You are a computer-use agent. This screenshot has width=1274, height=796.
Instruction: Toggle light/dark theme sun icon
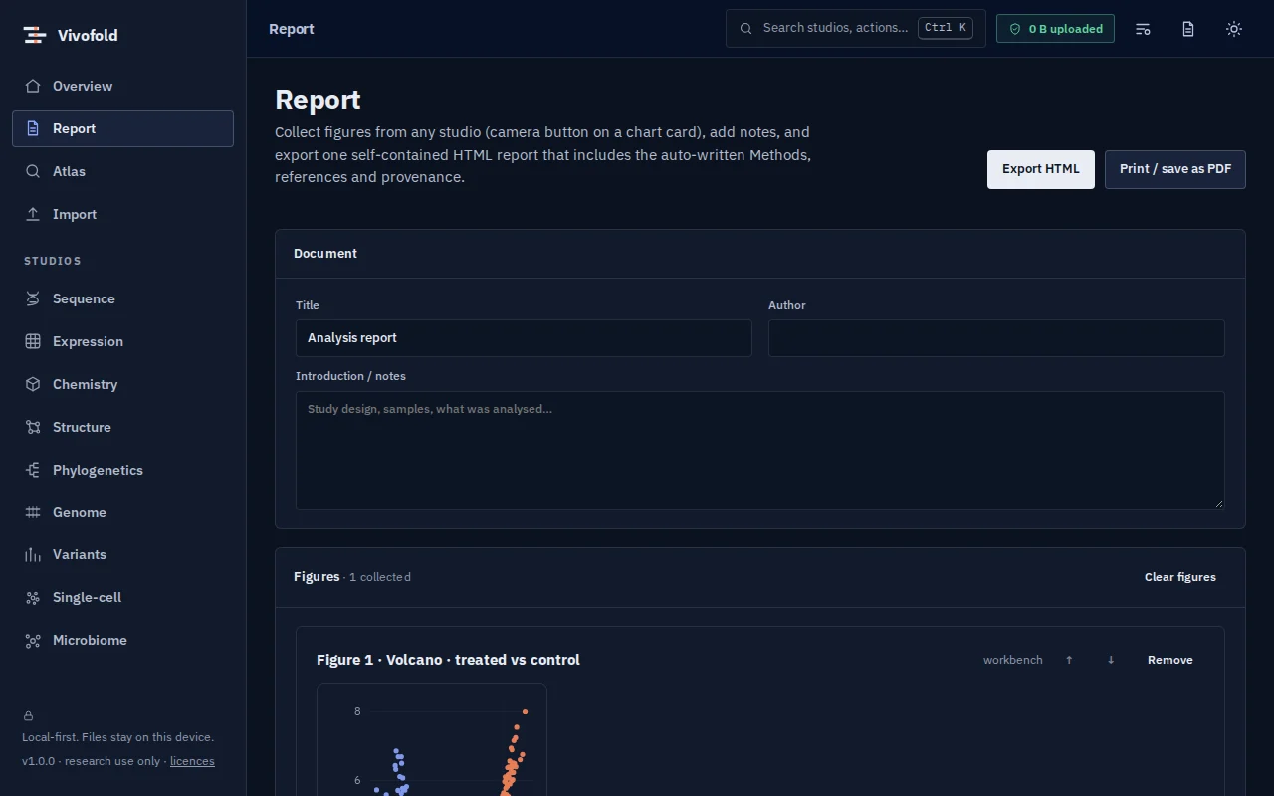tap(1234, 29)
